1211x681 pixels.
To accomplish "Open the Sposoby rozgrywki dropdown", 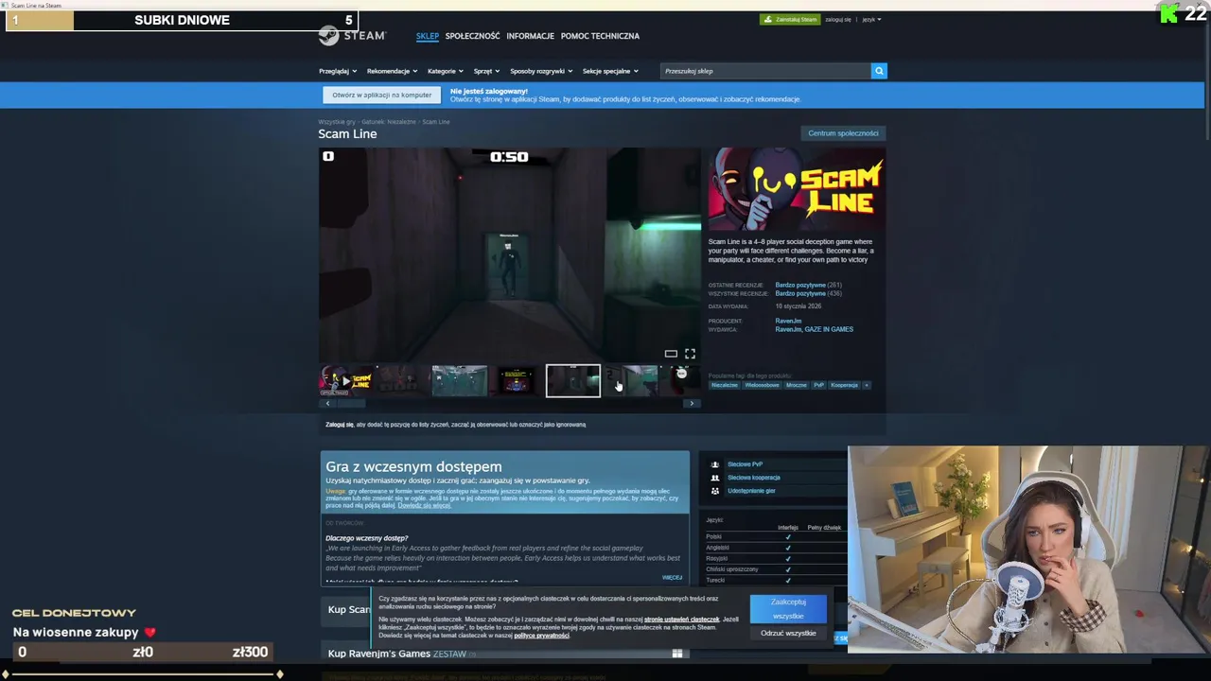I will (x=540, y=71).
